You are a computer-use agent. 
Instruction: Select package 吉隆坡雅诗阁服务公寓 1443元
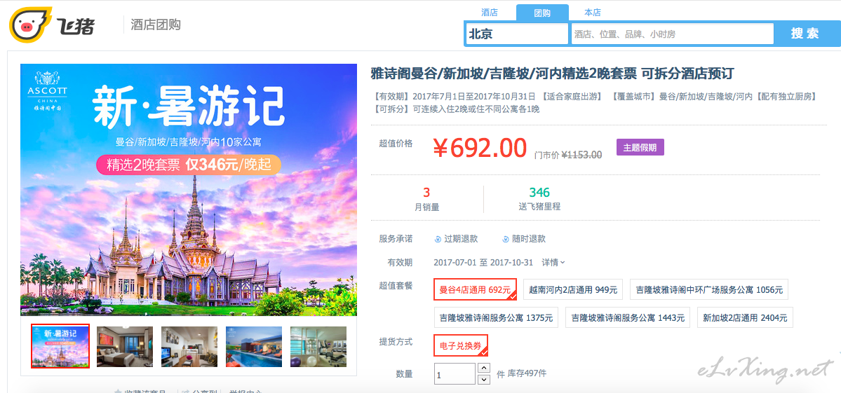(628, 317)
